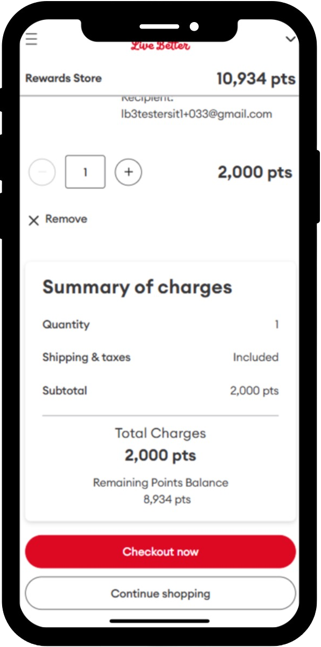The width and height of the screenshot is (321, 647).
Task: Tap the red Checkout now button
Action: (160, 552)
